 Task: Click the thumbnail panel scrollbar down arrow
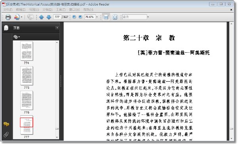57,137
